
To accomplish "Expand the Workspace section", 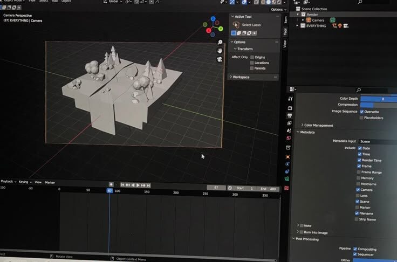I will pos(231,77).
